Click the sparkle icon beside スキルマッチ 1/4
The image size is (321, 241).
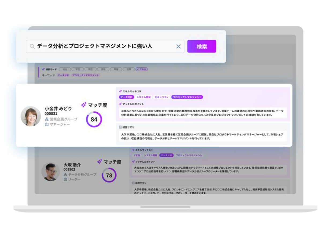point(134,150)
